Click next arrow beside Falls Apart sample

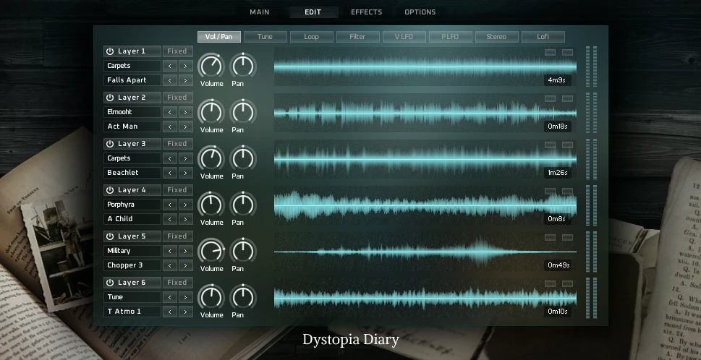point(184,80)
